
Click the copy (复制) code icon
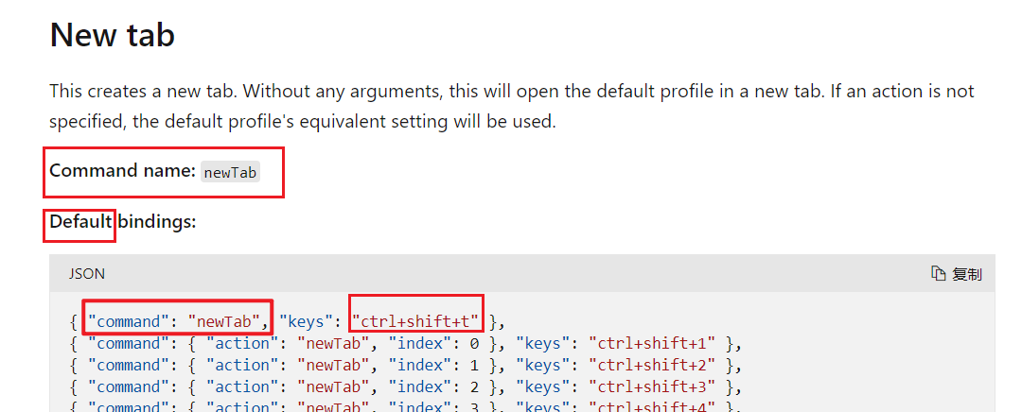pos(938,274)
